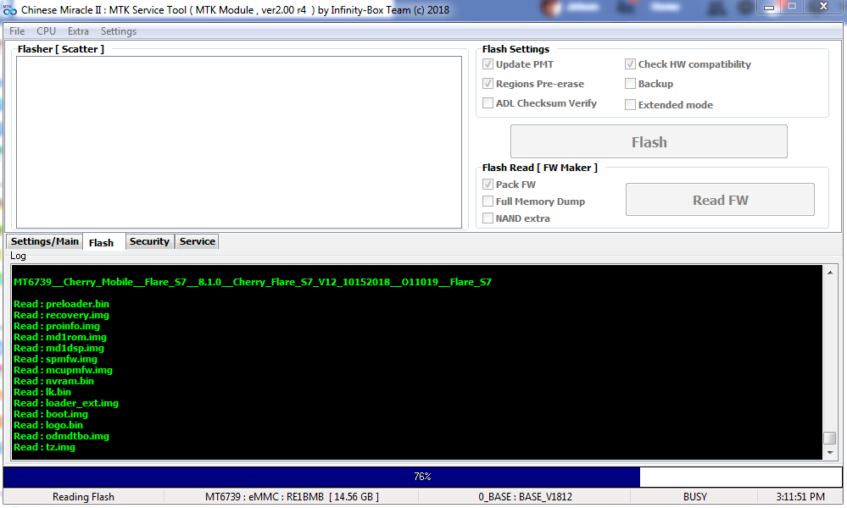847x508 pixels.
Task: Maximize the Chinese Miracle II window
Action: pos(792,7)
